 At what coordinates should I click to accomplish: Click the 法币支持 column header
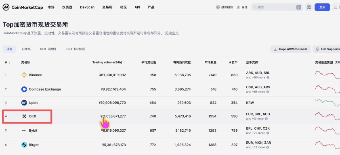pos(252,62)
